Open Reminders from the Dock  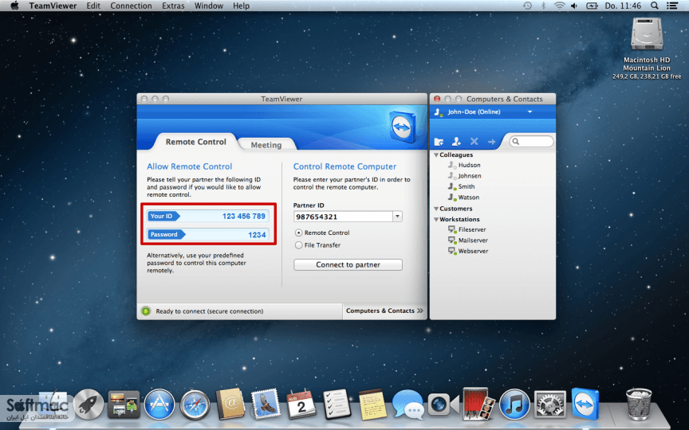coord(337,404)
